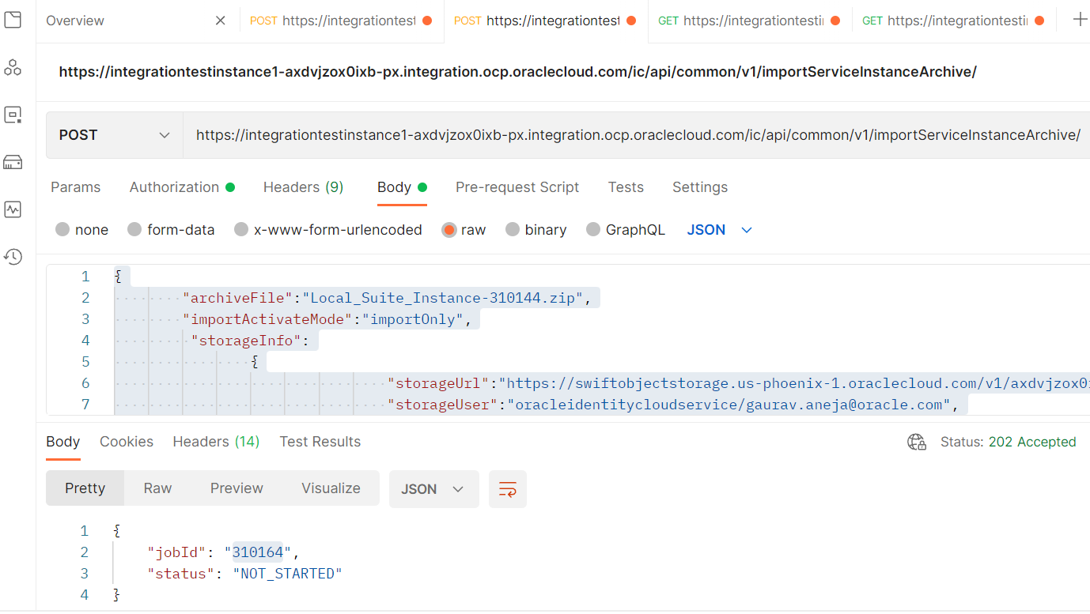
Task: Click the Status 202 Accepted indicator
Action: point(1008,442)
